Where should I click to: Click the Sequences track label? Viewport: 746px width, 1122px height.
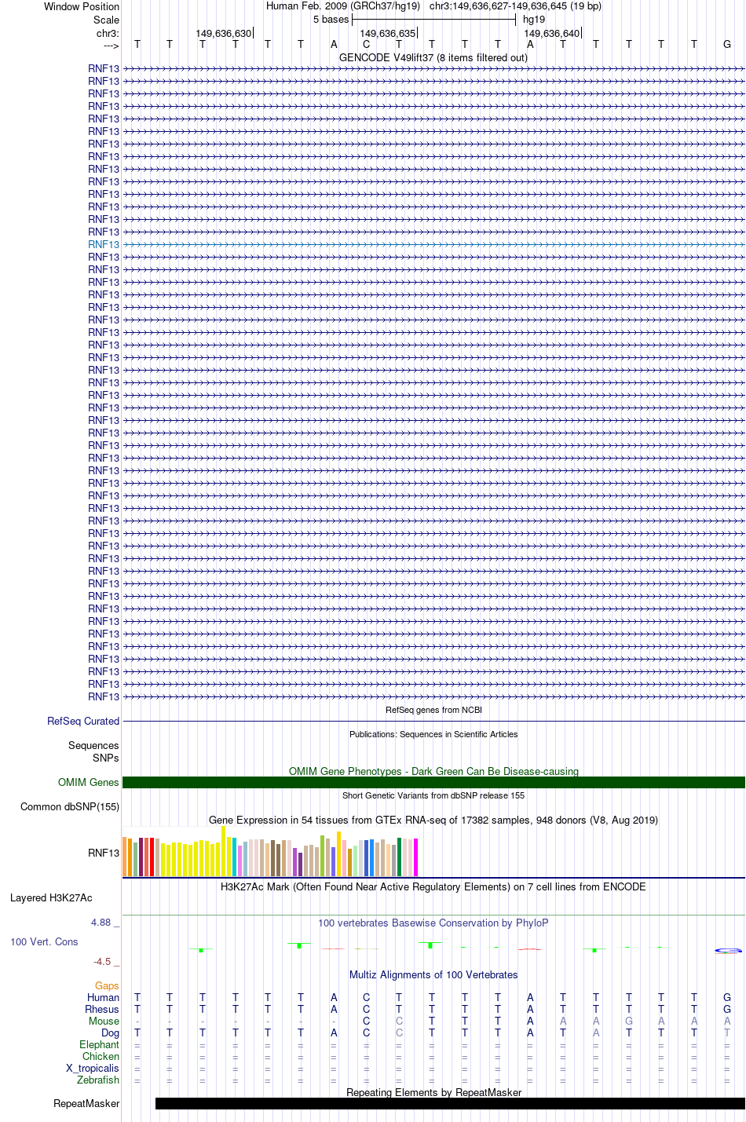[x=93, y=746]
